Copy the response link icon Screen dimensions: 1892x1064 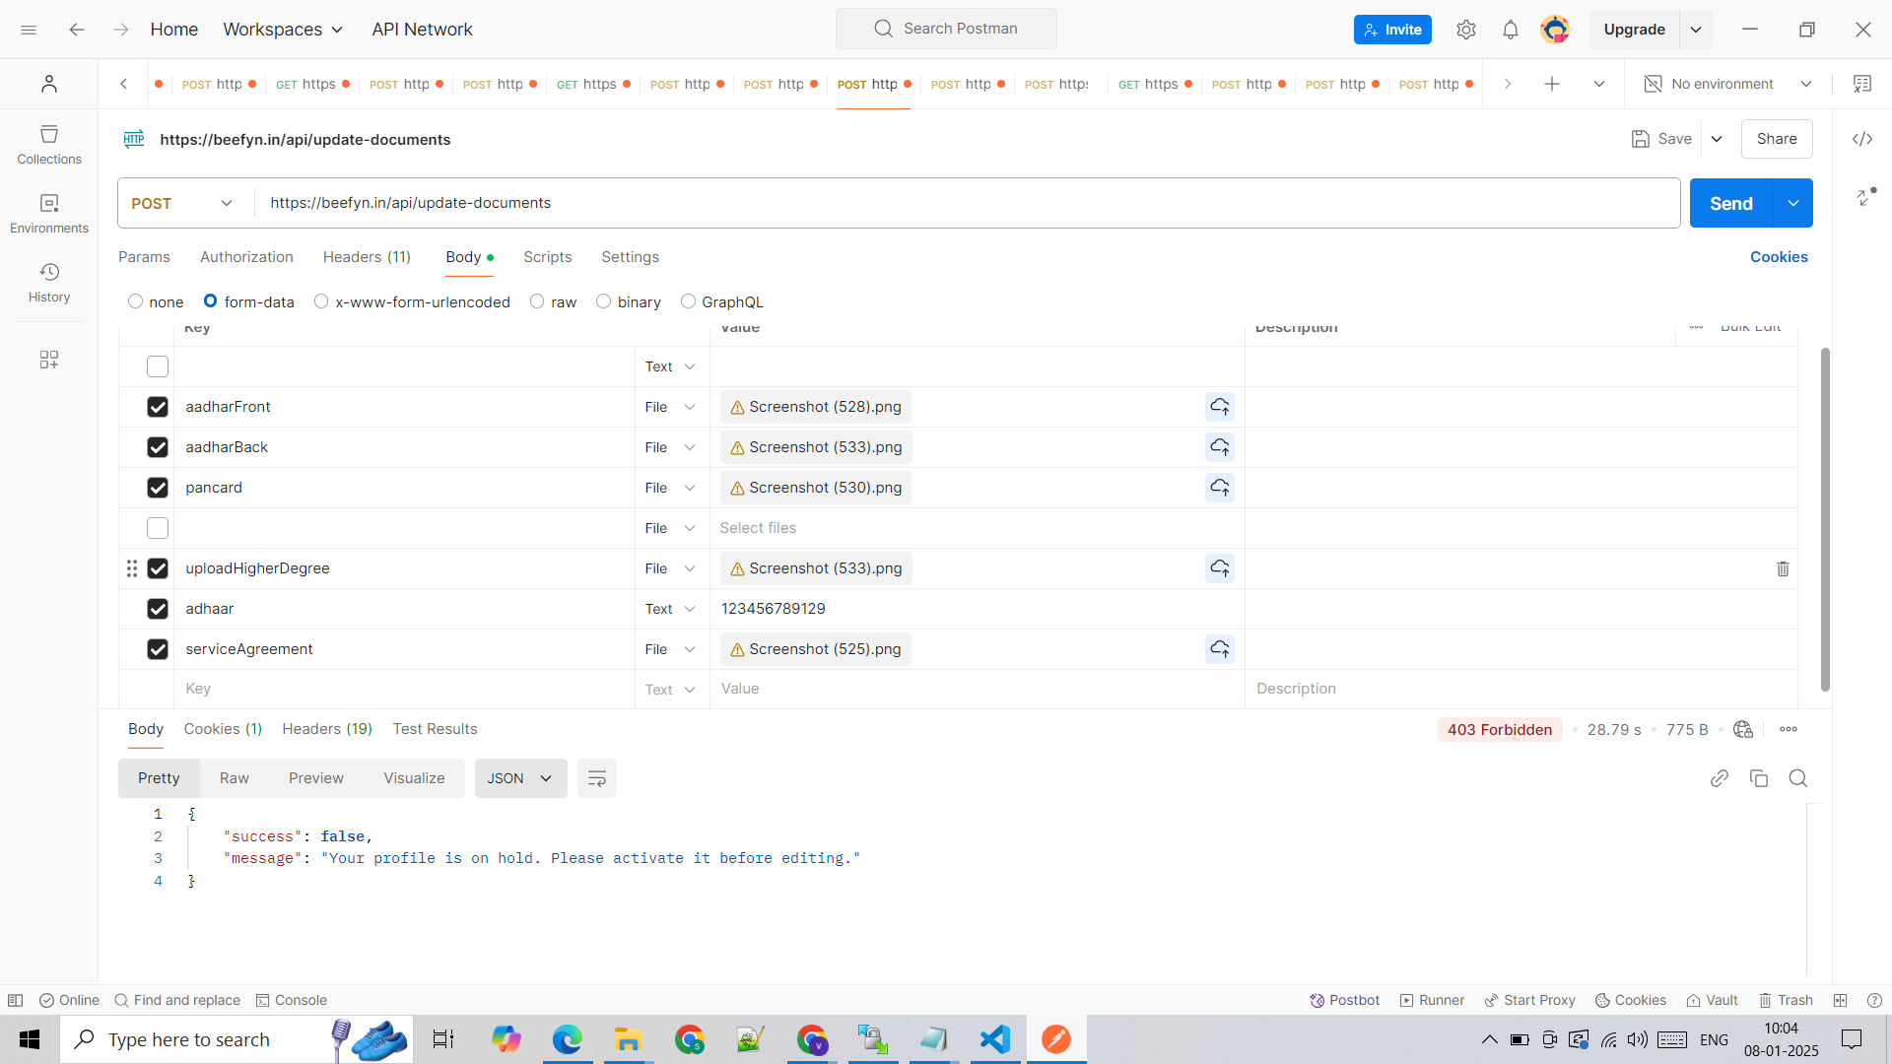(1720, 778)
